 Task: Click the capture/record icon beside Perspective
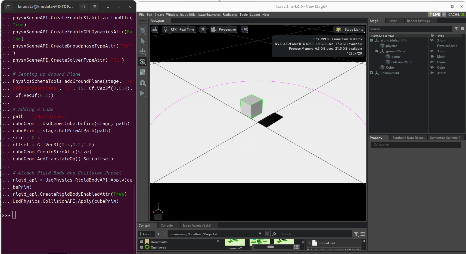point(244,29)
